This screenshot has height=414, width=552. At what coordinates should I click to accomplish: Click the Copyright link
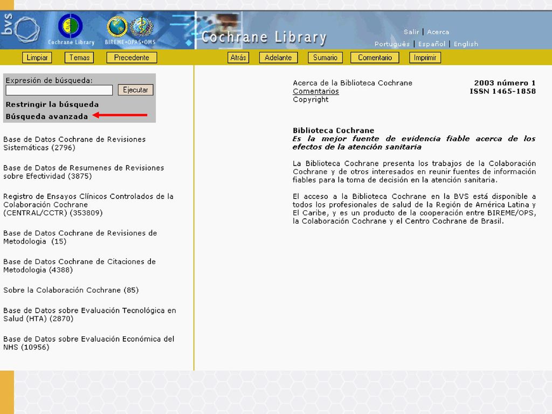310,100
